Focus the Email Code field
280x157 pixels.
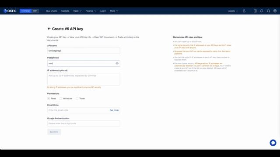click(84, 110)
